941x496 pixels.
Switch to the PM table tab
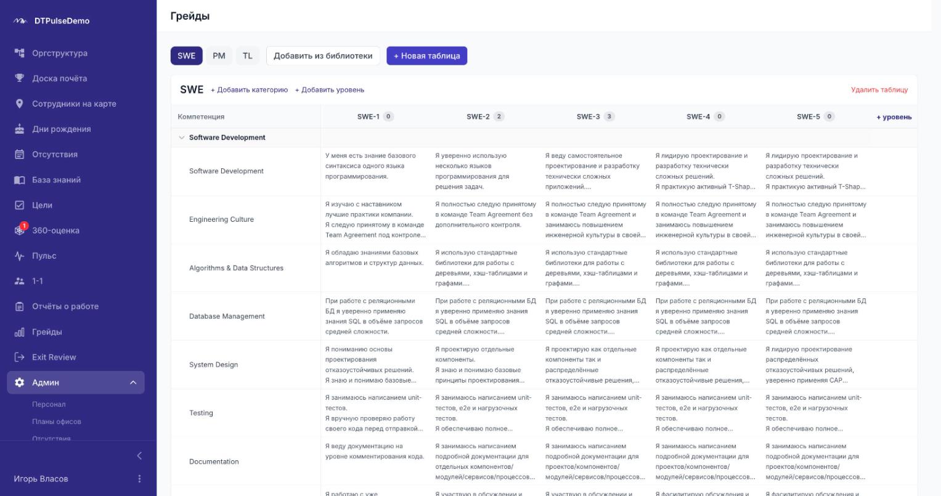219,55
